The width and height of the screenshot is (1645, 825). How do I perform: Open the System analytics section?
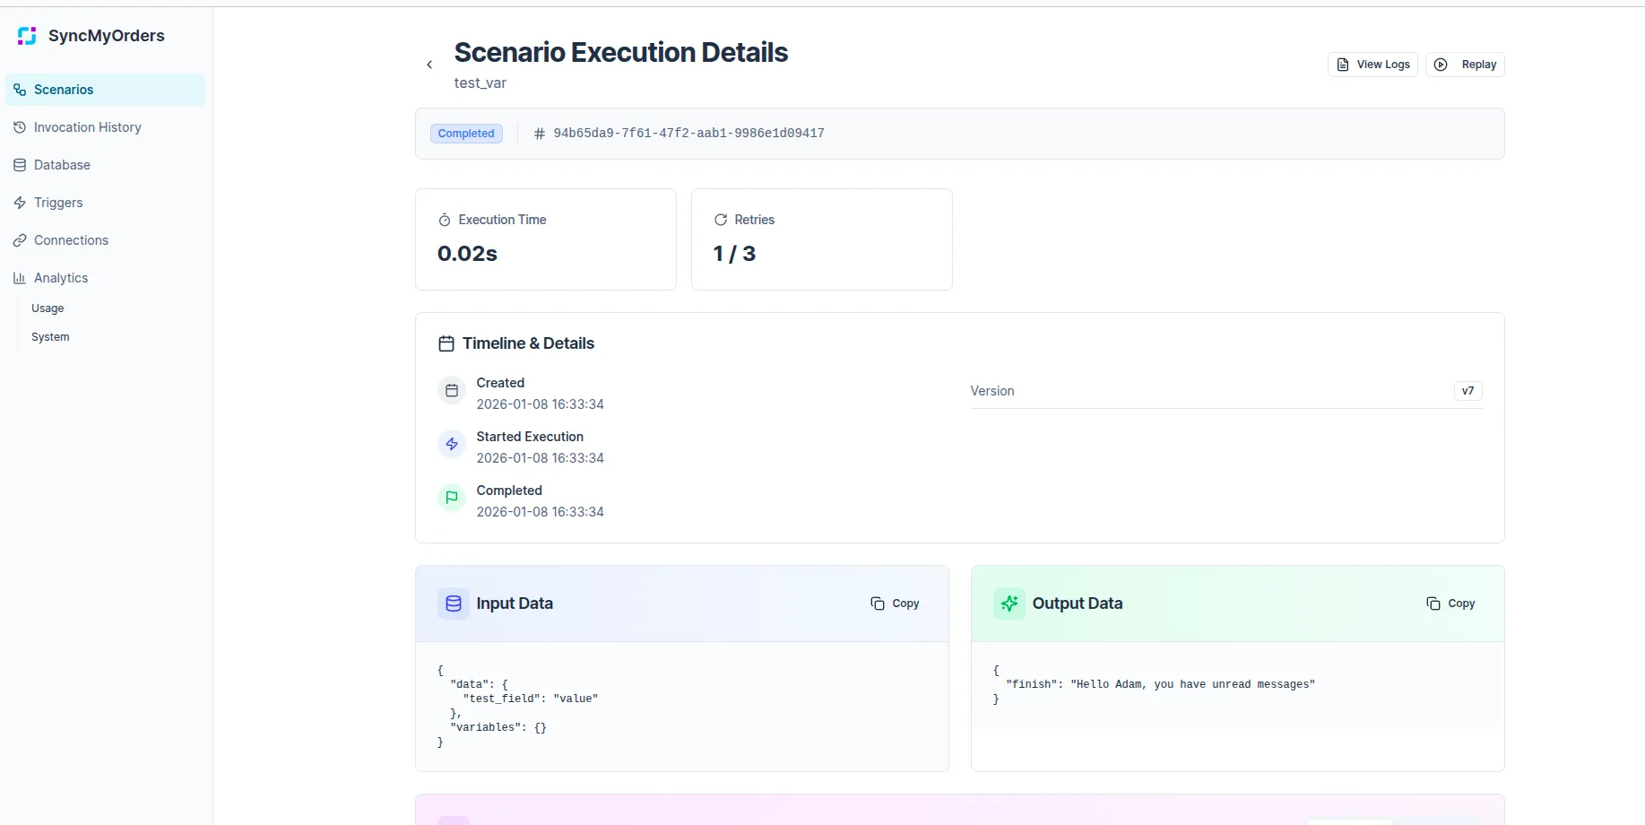[x=49, y=336]
